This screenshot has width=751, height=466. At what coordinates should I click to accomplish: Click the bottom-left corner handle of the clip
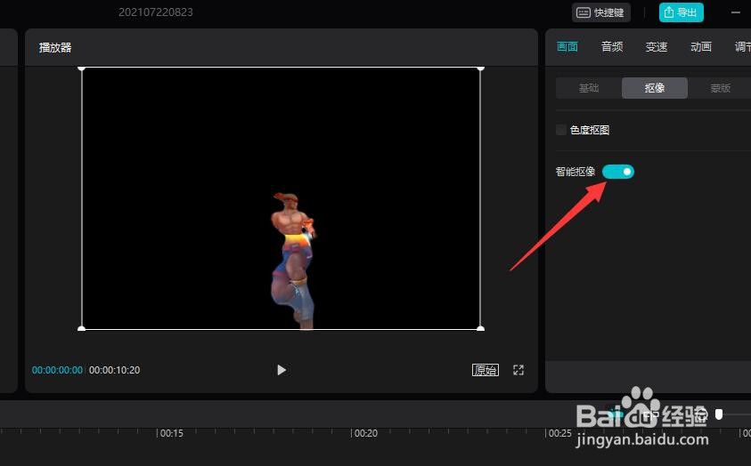(81, 328)
